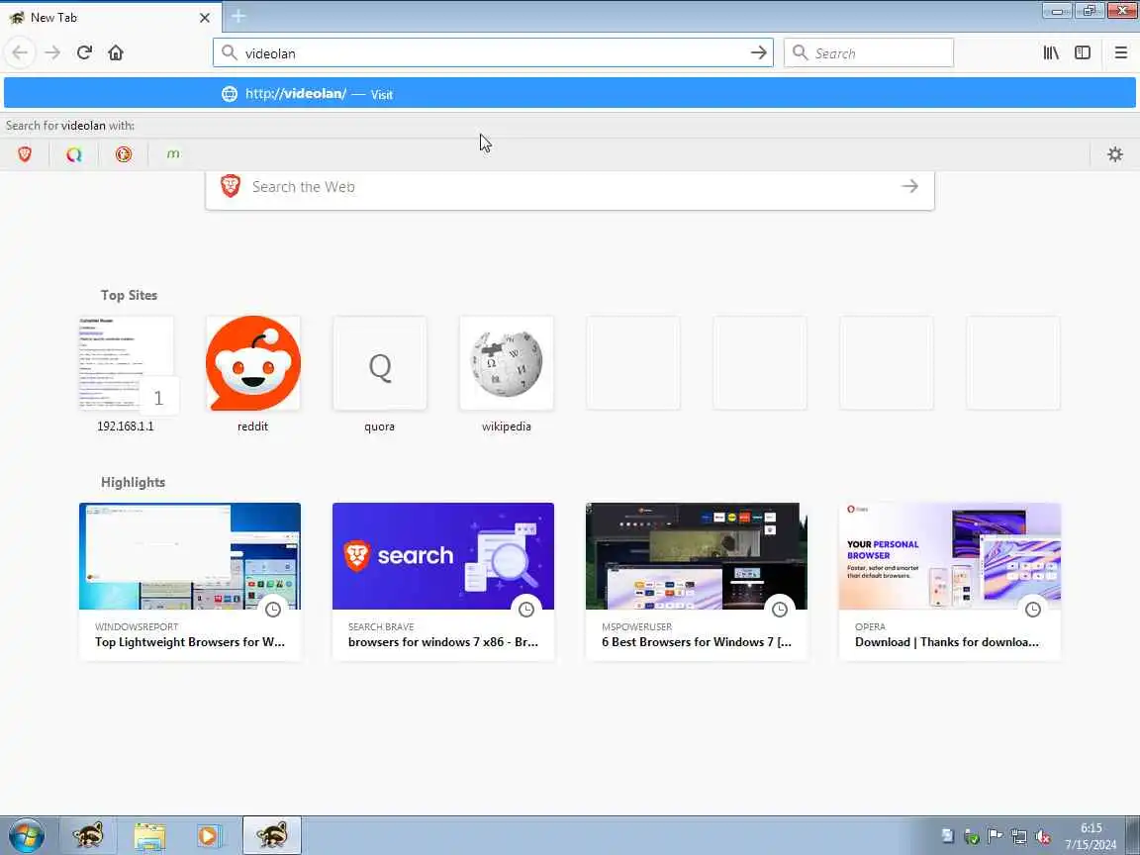Click the Top Sites heading
This screenshot has height=855, width=1140.
(129, 295)
